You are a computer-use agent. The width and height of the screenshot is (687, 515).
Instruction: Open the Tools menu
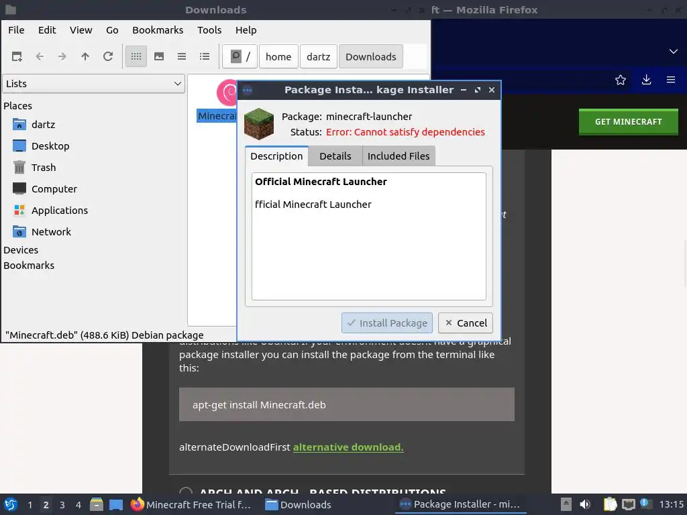209,30
